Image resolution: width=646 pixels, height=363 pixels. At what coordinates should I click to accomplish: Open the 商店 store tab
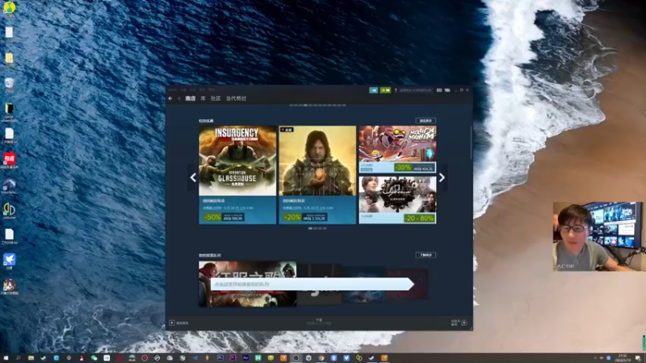click(x=191, y=98)
